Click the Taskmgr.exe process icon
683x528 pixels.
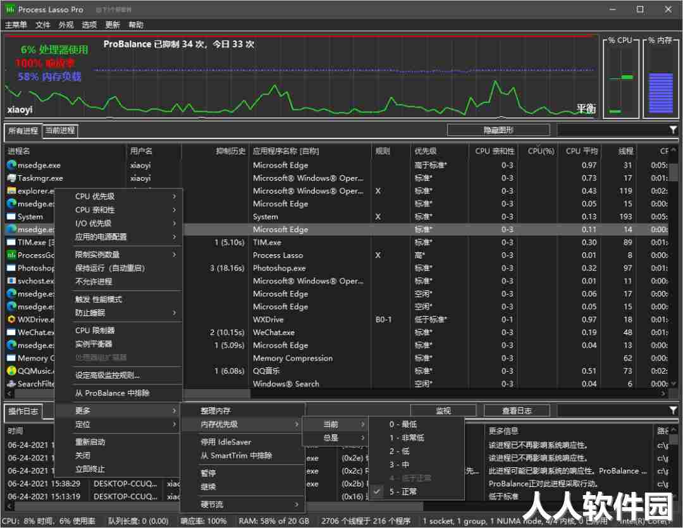[x=11, y=178]
